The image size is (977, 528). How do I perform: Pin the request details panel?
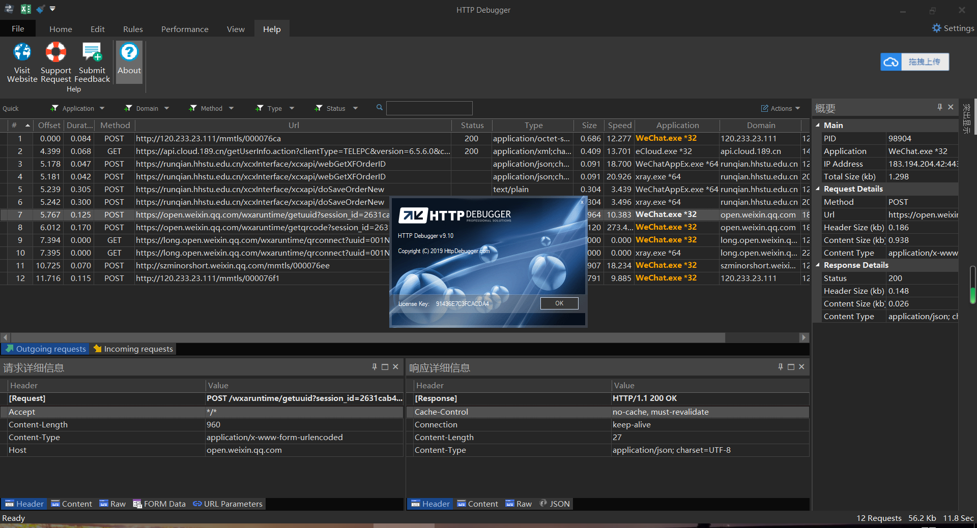tap(375, 367)
